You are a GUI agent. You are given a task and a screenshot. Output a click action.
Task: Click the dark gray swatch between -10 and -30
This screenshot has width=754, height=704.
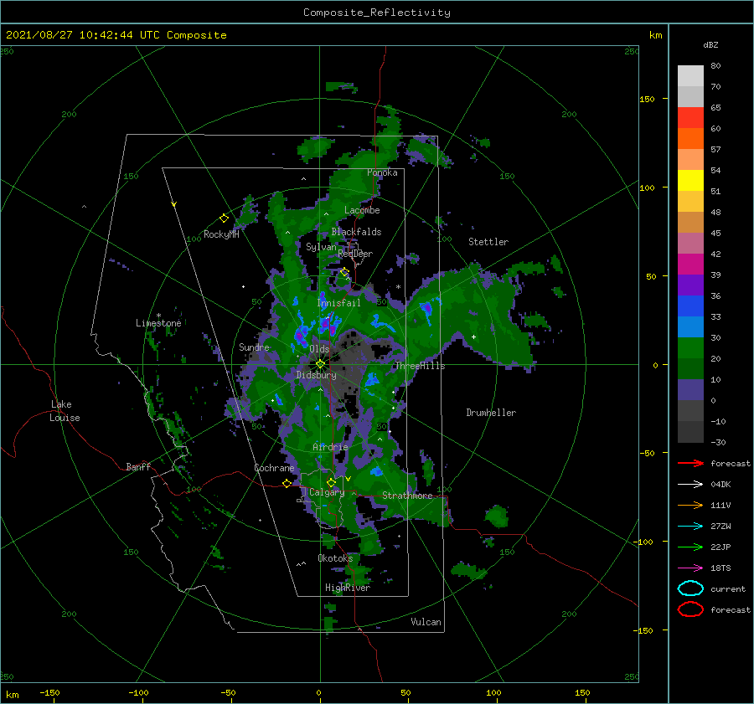click(690, 431)
